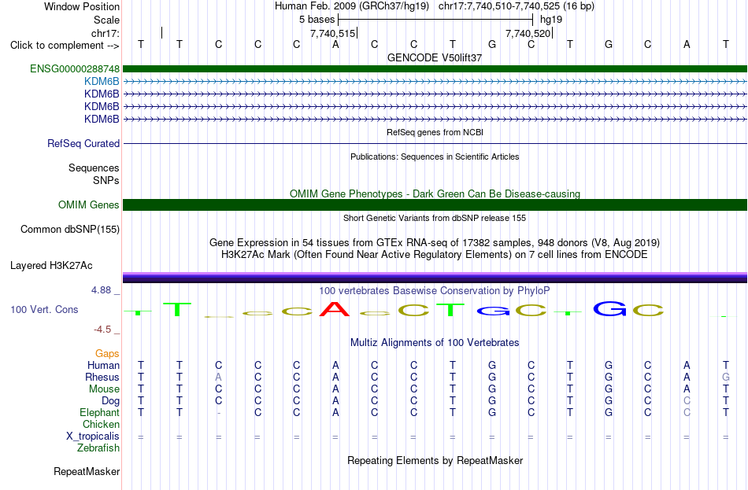The width and height of the screenshot is (748, 490).
Task: Click 'Click to complement -->' to flip bases
Action: (x=65, y=46)
